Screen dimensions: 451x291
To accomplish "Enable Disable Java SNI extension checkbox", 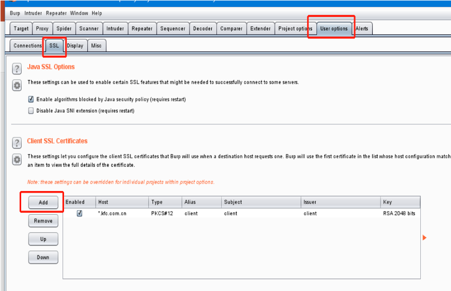I will coord(31,111).
